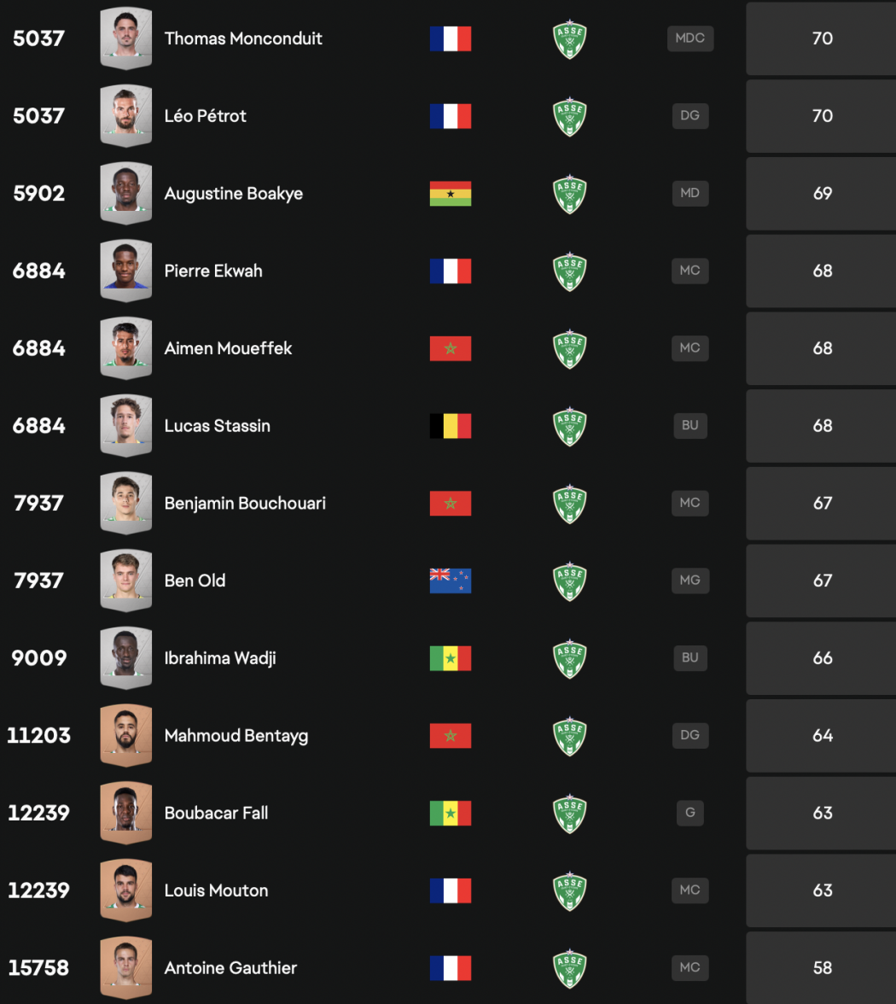Open Léo Pétrot's player profile link

pyautogui.click(x=205, y=116)
